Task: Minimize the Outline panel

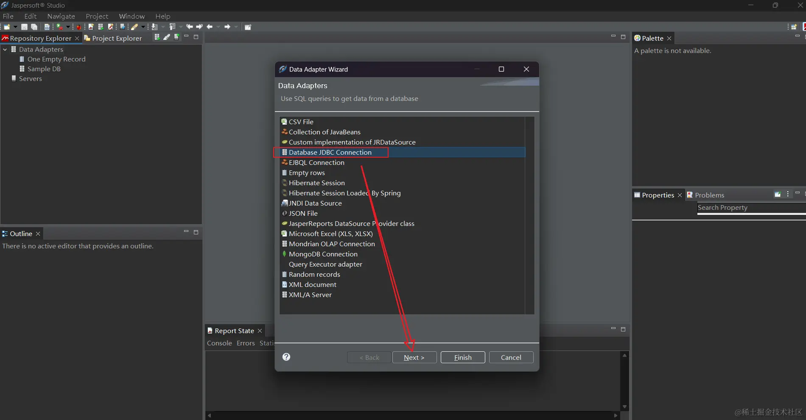Action: [x=186, y=231]
